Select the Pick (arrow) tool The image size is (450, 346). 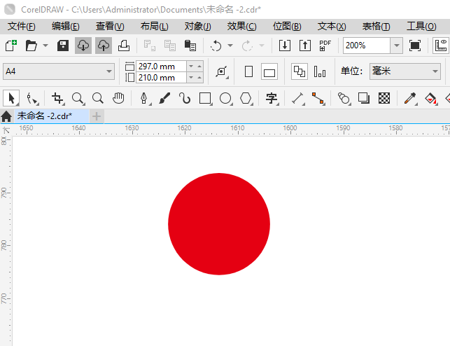pos(11,98)
